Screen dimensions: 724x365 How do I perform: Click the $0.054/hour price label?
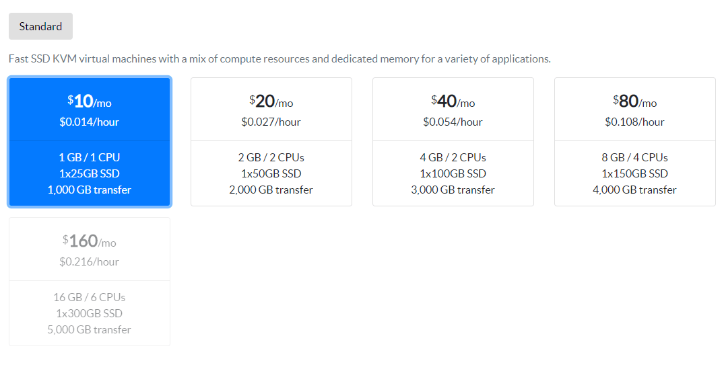pos(453,122)
